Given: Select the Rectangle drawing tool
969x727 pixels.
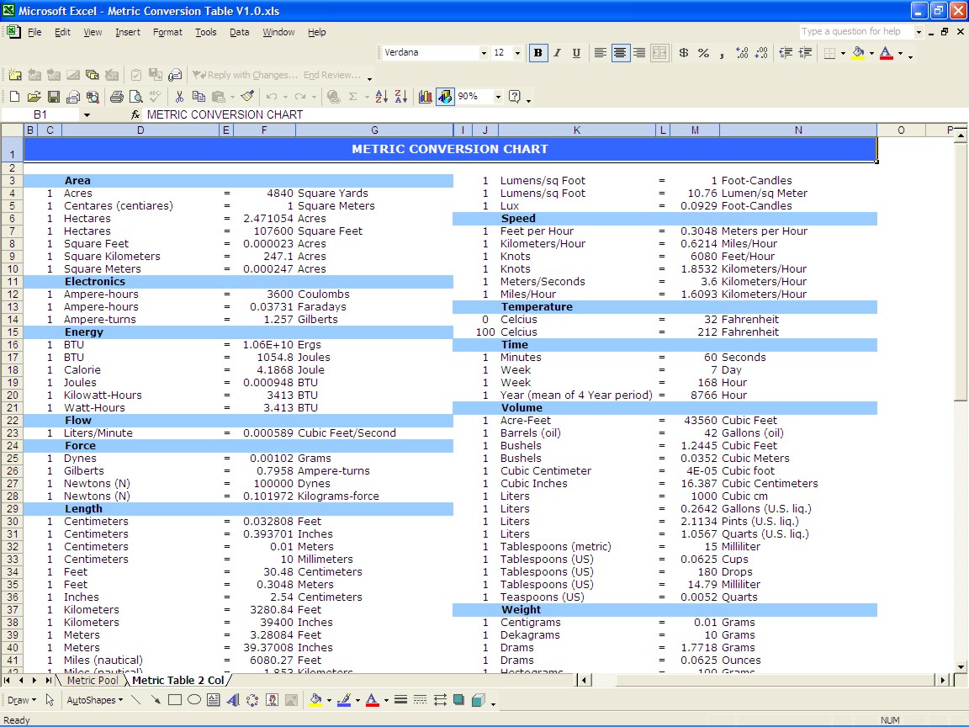Looking at the screenshot, I should 175,700.
